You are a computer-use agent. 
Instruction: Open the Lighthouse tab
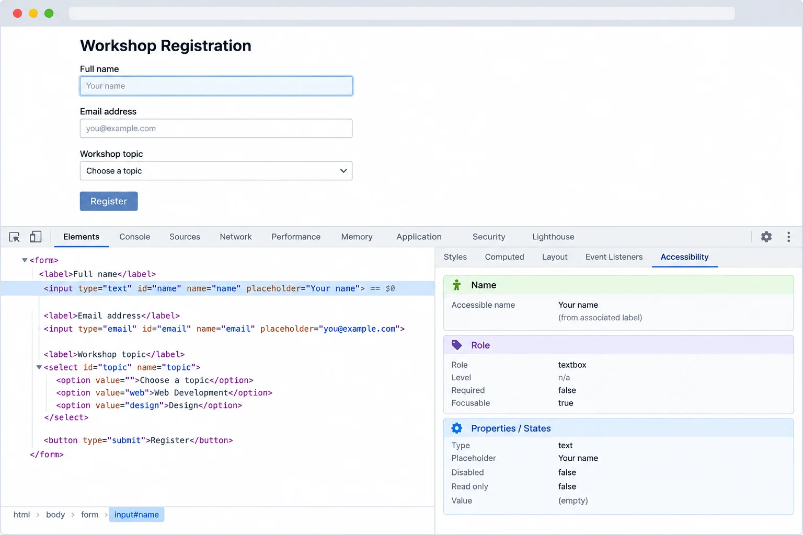pos(553,237)
